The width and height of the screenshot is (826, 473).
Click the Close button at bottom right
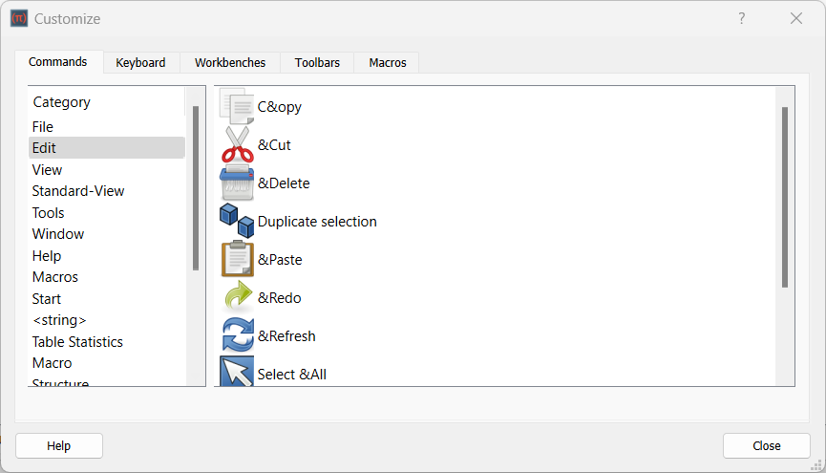pyautogui.click(x=766, y=445)
